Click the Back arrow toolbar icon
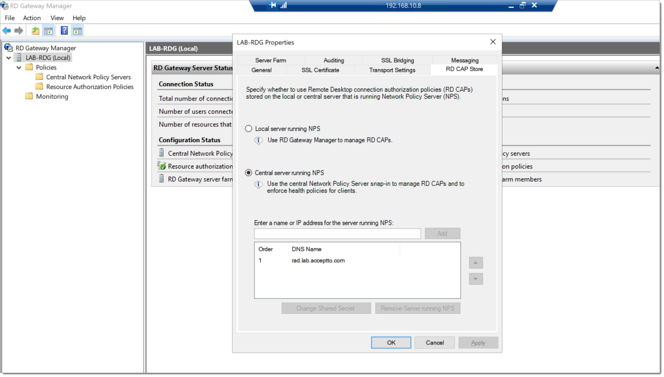This screenshot has height=377, width=664. pos(6,31)
